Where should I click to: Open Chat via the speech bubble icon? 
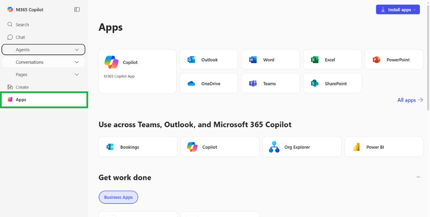click(x=10, y=37)
